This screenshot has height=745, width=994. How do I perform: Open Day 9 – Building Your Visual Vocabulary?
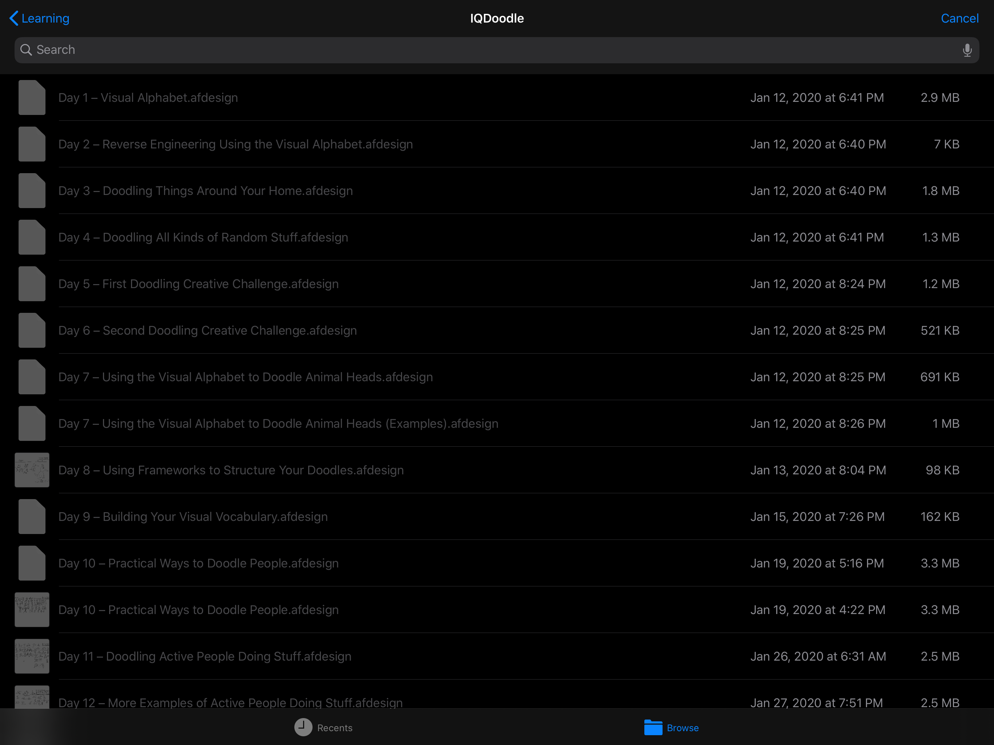(x=497, y=517)
